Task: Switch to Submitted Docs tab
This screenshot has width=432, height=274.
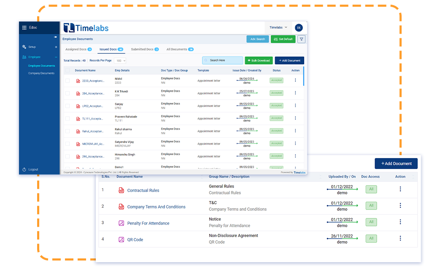Action: [x=145, y=49]
